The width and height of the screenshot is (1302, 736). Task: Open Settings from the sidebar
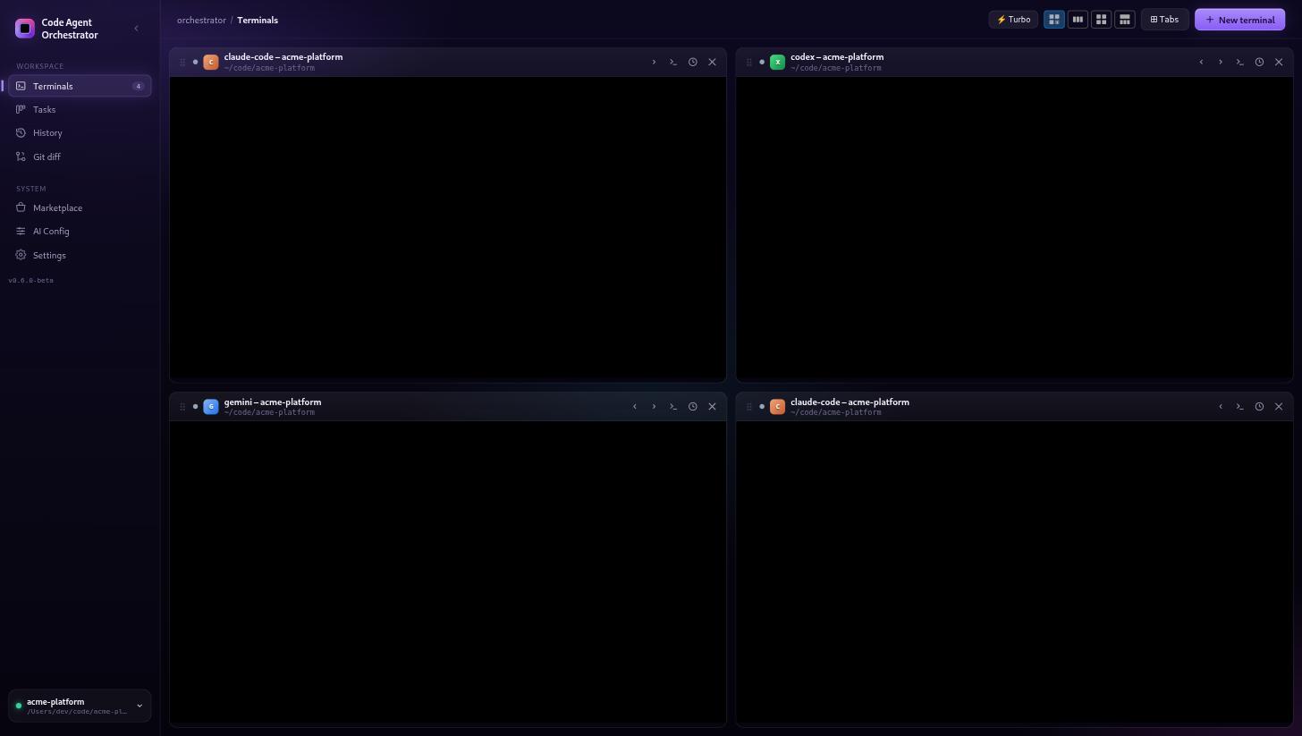[80, 255]
